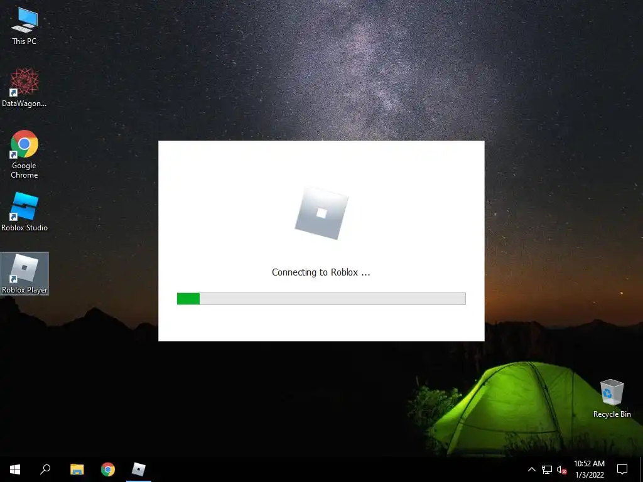
Task: Open Google Chrome from the taskbar
Action: coord(108,469)
